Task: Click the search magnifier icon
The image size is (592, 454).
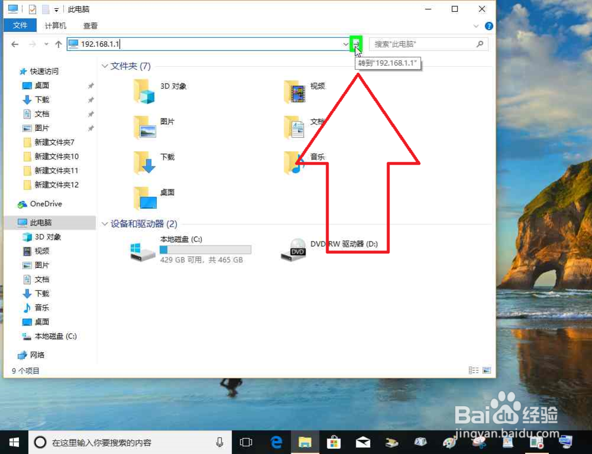Action: [480, 44]
